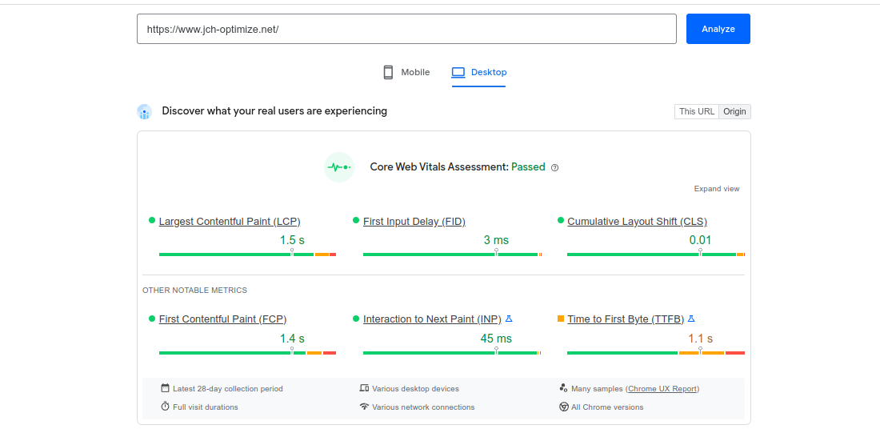
Task: Click the experimental flask icon beside INP
Action: (x=509, y=319)
